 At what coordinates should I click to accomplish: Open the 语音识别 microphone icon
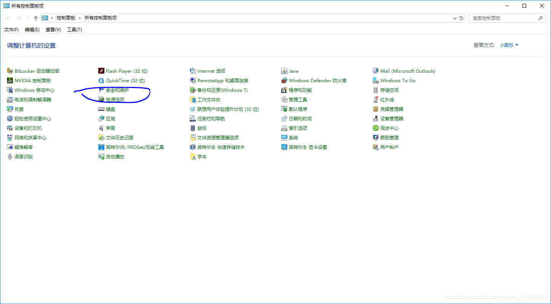(x=10, y=157)
